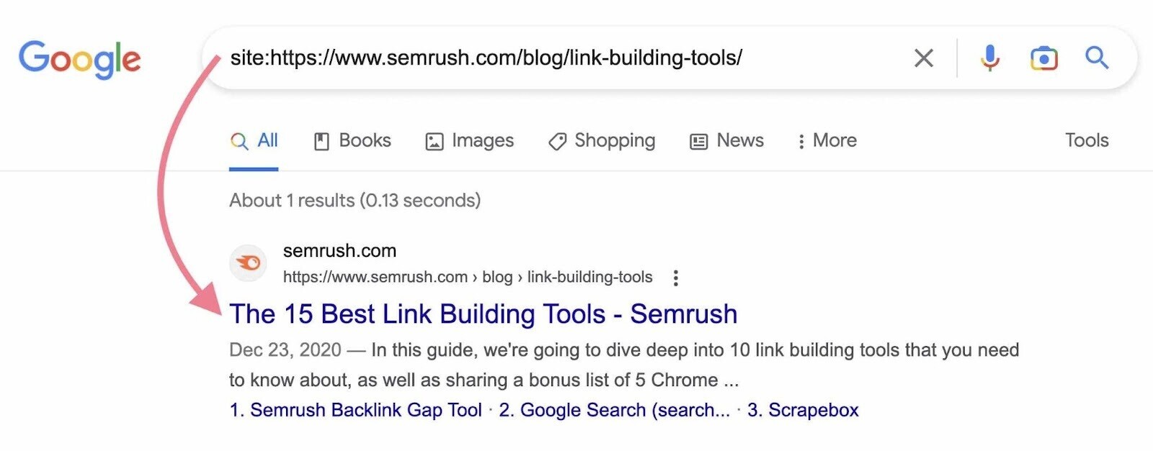
Task: Open the Tools options
Action: coord(1086,140)
